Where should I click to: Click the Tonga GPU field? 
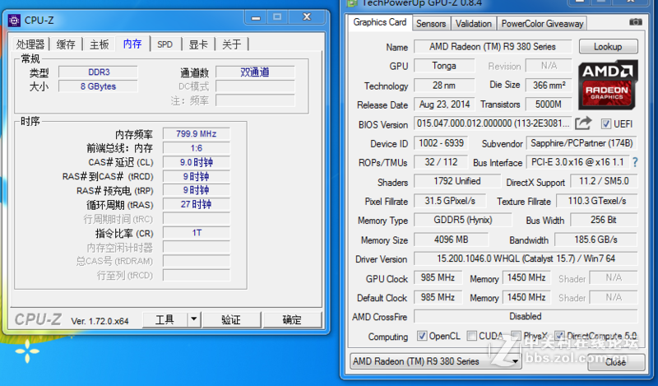click(x=444, y=66)
